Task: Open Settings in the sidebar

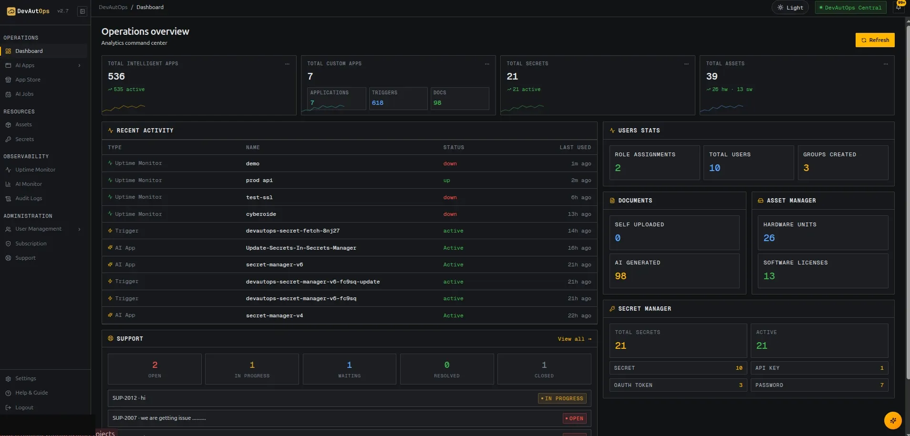Action: click(44, 378)
